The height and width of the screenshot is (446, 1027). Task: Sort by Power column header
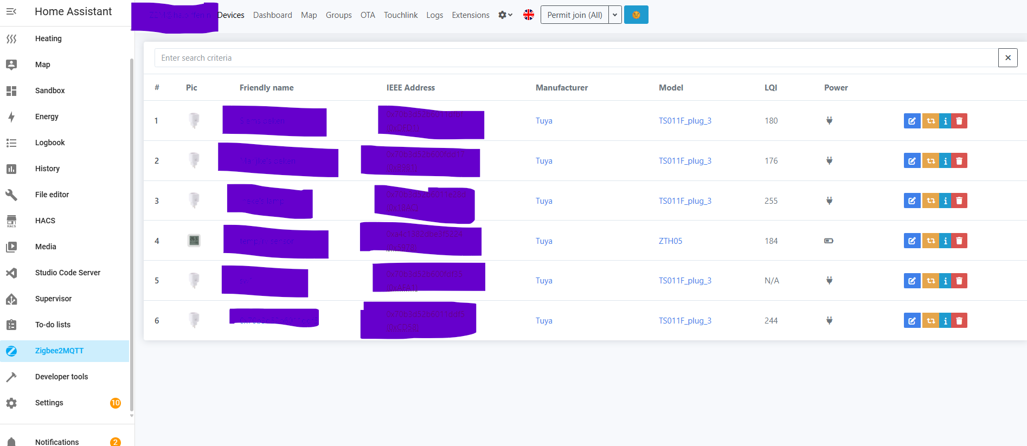(x=836, y=88)
